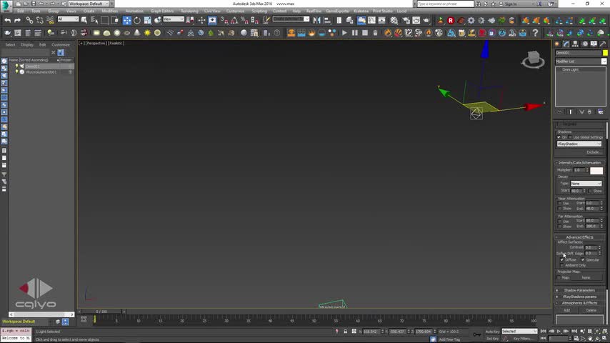Image resolution: width=610 pixels, height=343 pixels.
Task: Expand the Shadow Parameters rollout
Action: pos(579,290)
